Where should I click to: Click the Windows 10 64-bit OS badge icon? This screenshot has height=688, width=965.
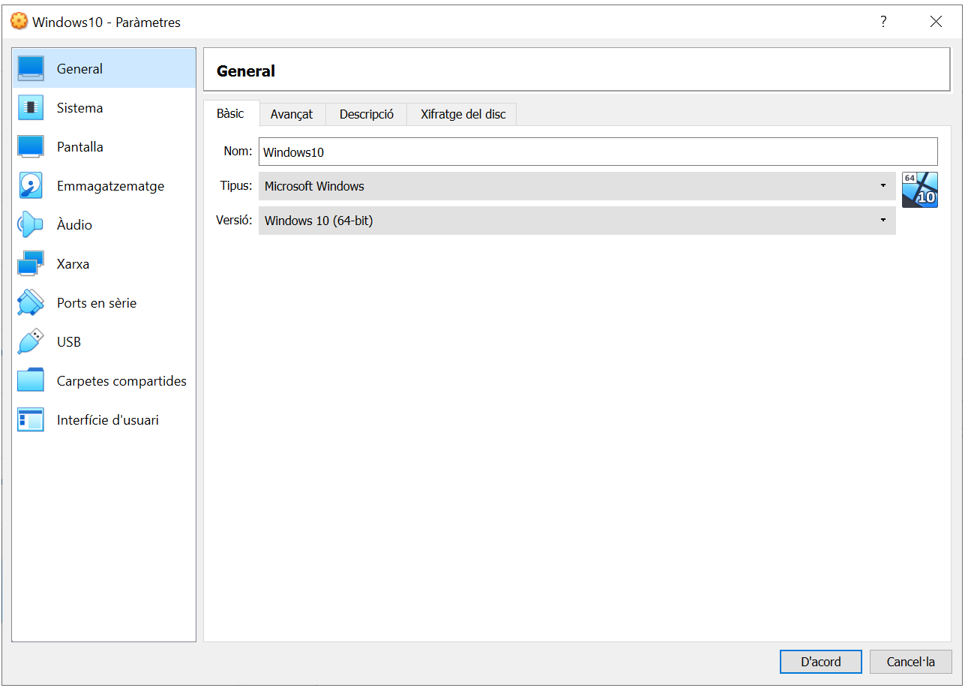pyautogui.click(x=919, y=190)
